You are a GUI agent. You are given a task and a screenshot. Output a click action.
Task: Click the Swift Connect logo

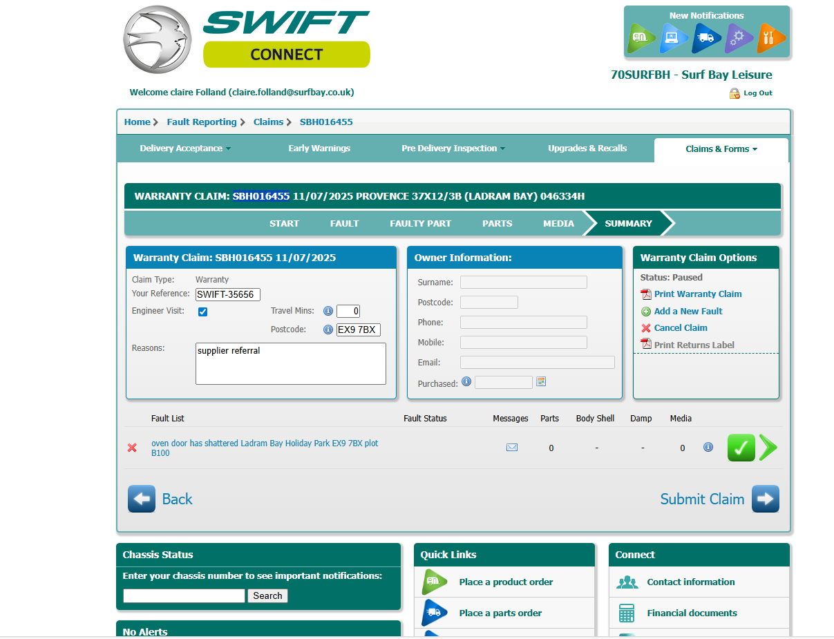(x=247, y=40)
